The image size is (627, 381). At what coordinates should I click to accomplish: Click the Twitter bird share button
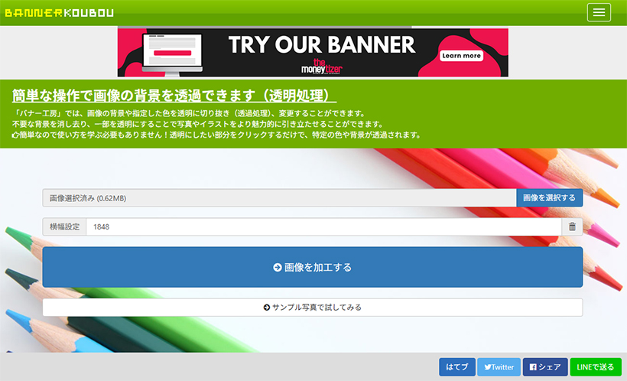pos(499,367)
